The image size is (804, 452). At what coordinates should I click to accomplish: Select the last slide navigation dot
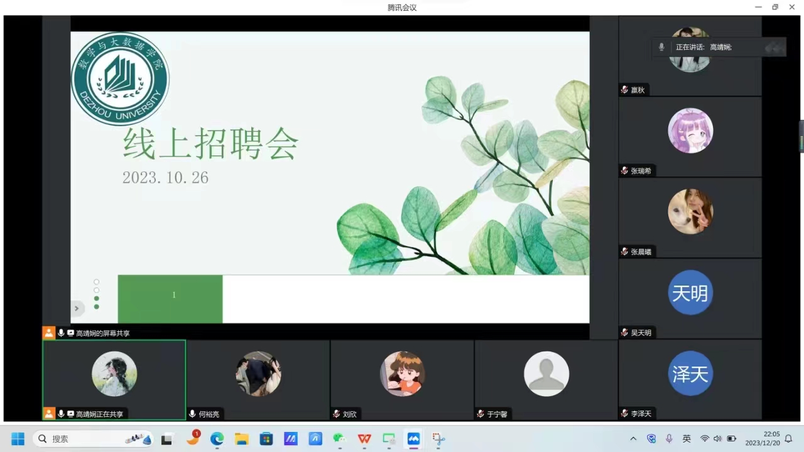pyautogui.click(x=96, y=306)
